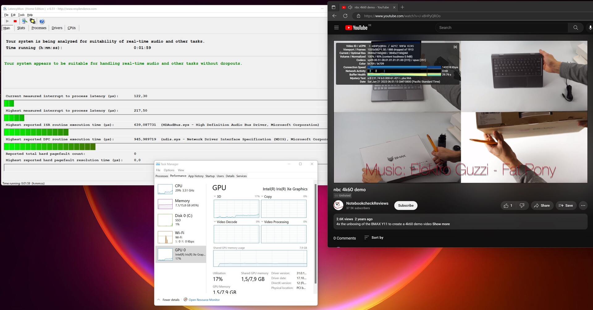593x310 pixels.
Task: Open Task Manager View menu
Action: pos(181,170)
